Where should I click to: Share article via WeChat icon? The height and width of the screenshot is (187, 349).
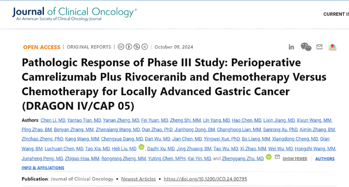tap(306, 47)
